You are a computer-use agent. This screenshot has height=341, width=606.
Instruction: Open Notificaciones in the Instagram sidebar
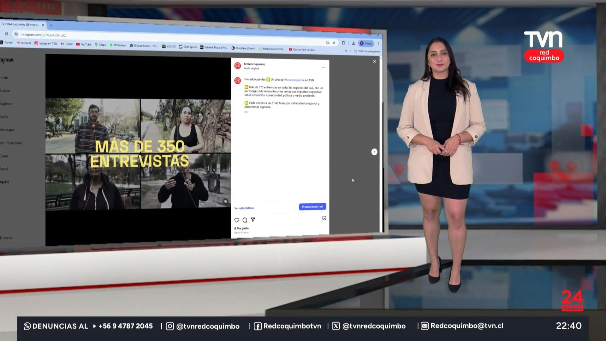(11, 143)
